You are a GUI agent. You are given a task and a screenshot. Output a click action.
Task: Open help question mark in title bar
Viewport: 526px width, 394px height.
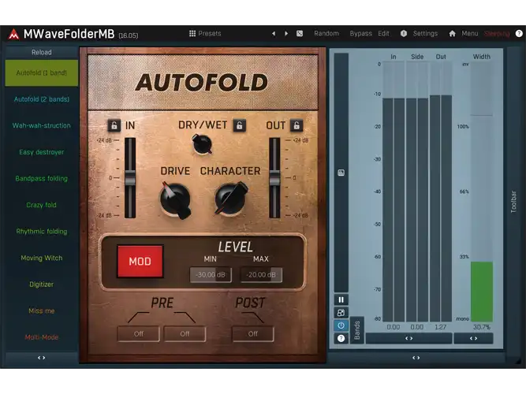click(x=519, y=34)
